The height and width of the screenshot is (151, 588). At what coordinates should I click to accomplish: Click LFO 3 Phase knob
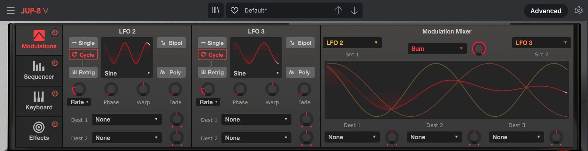(240, 89)
